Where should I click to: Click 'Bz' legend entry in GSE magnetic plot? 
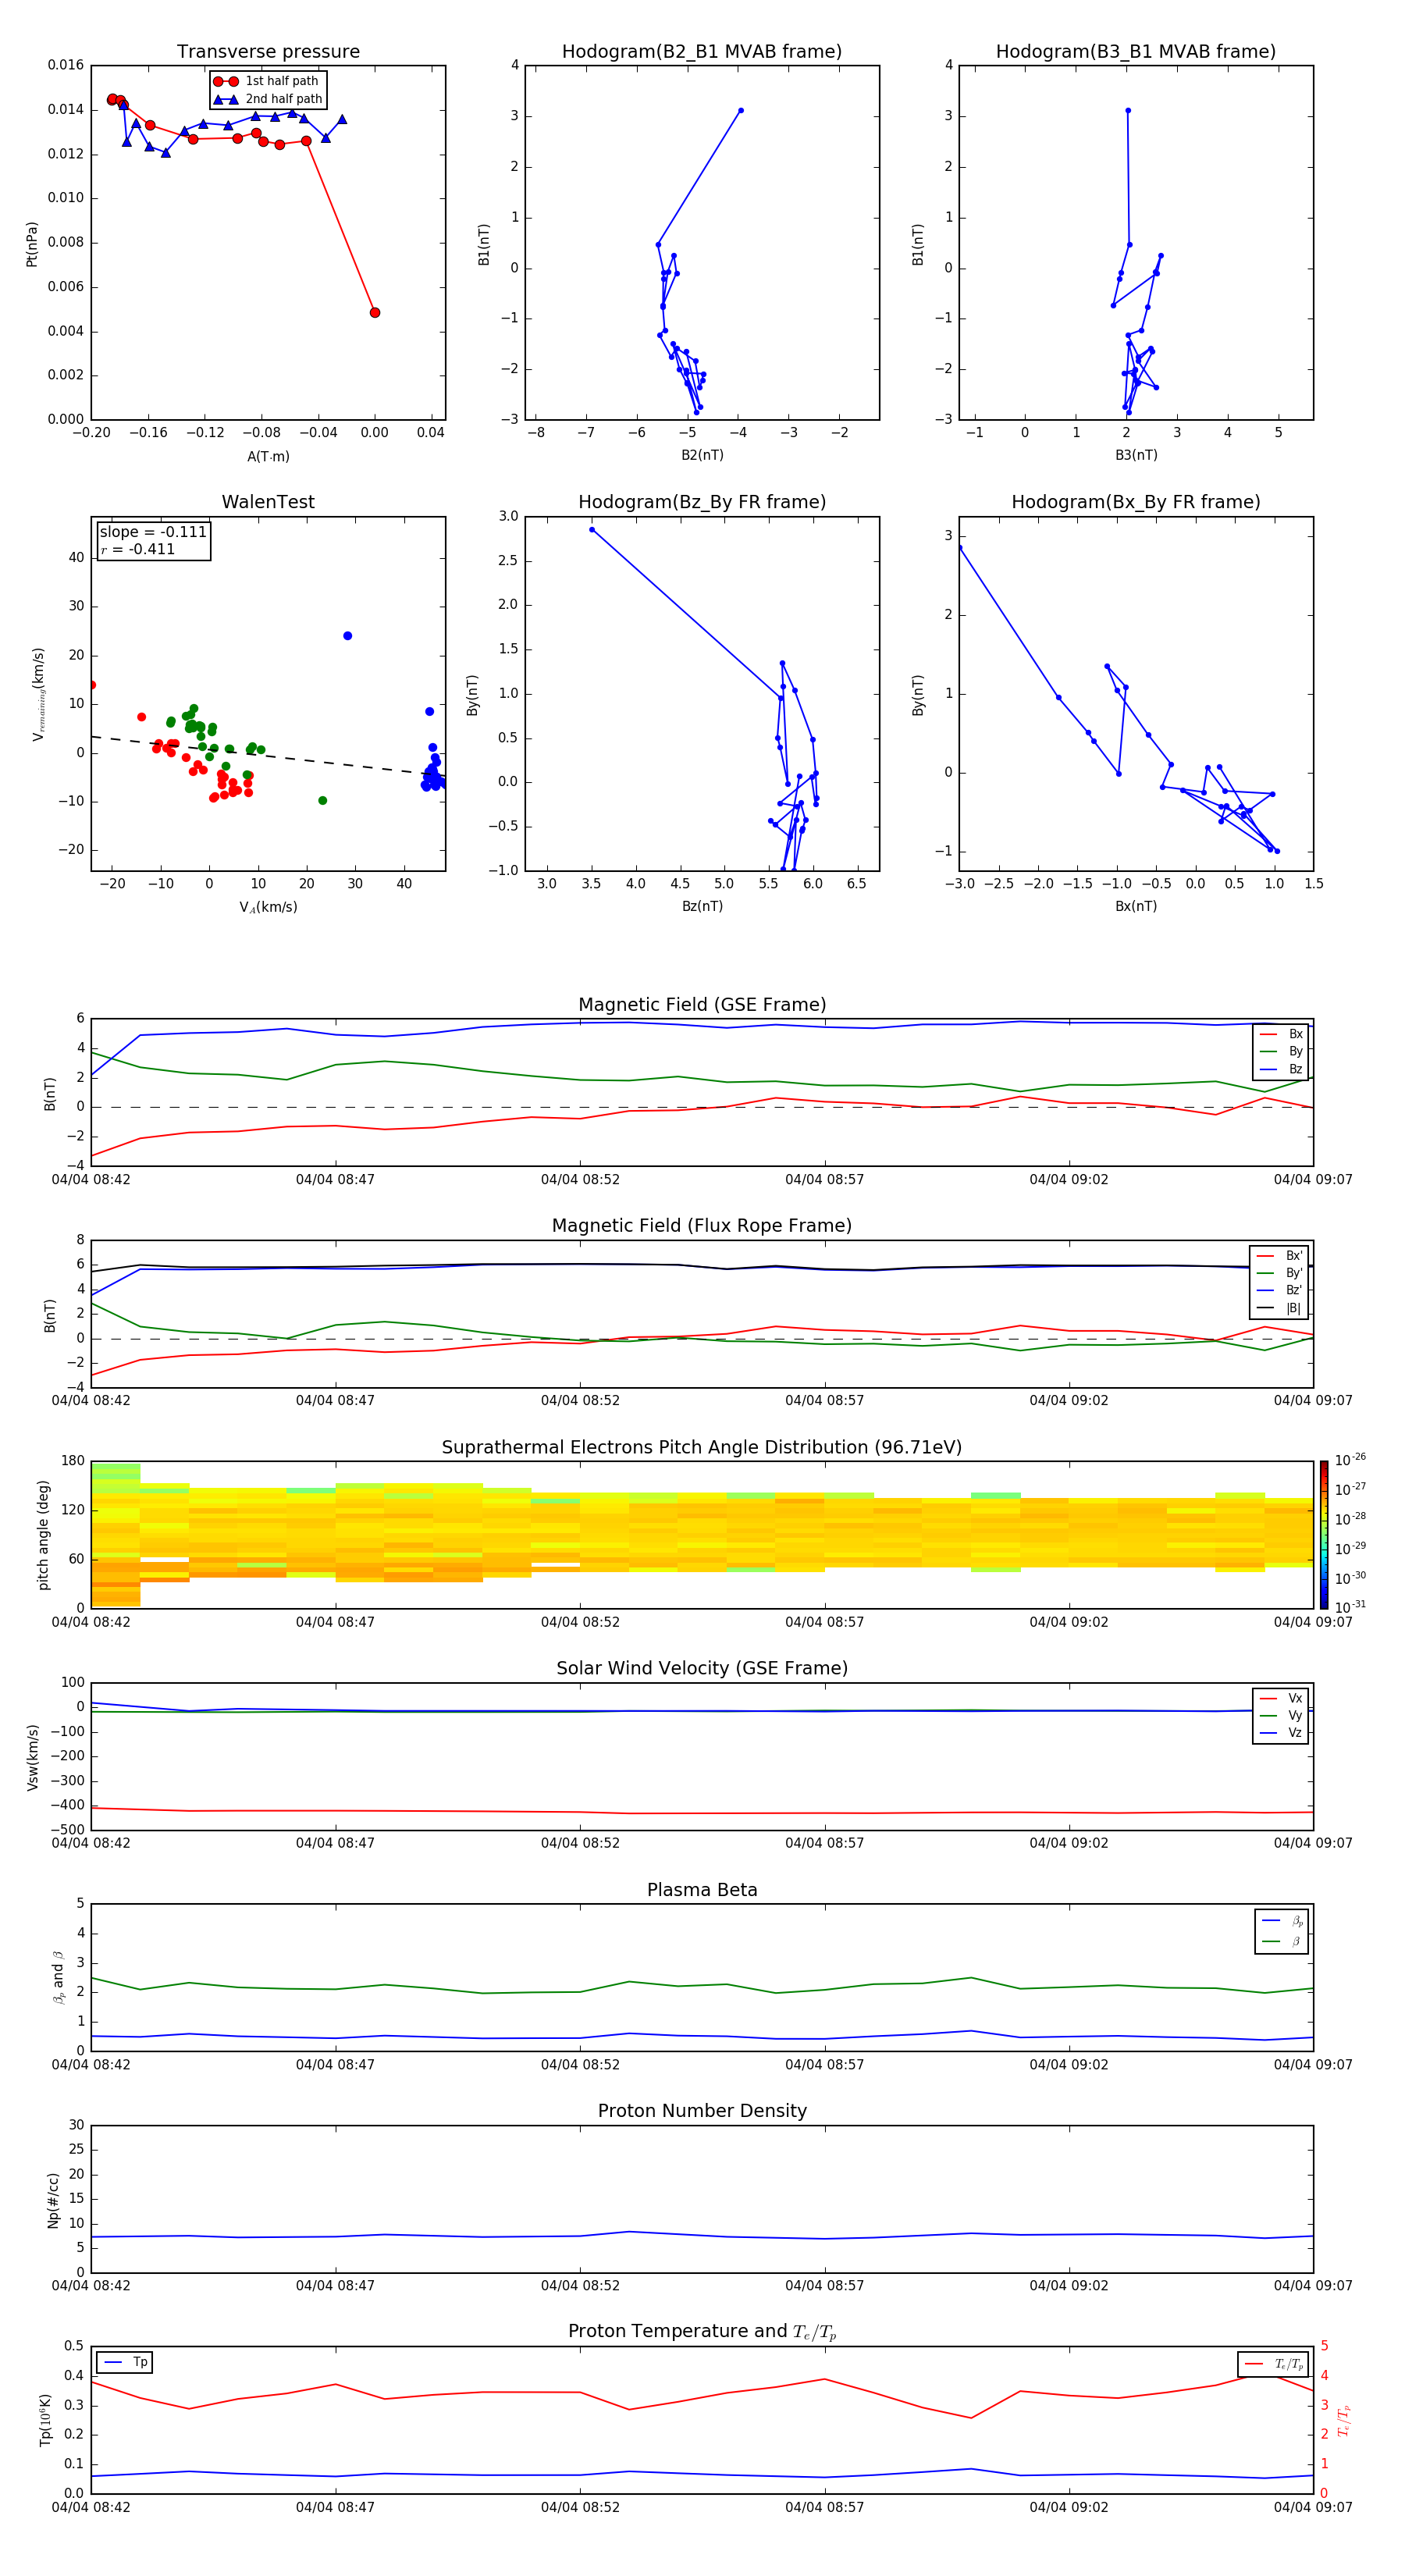coord(1281,1069)
